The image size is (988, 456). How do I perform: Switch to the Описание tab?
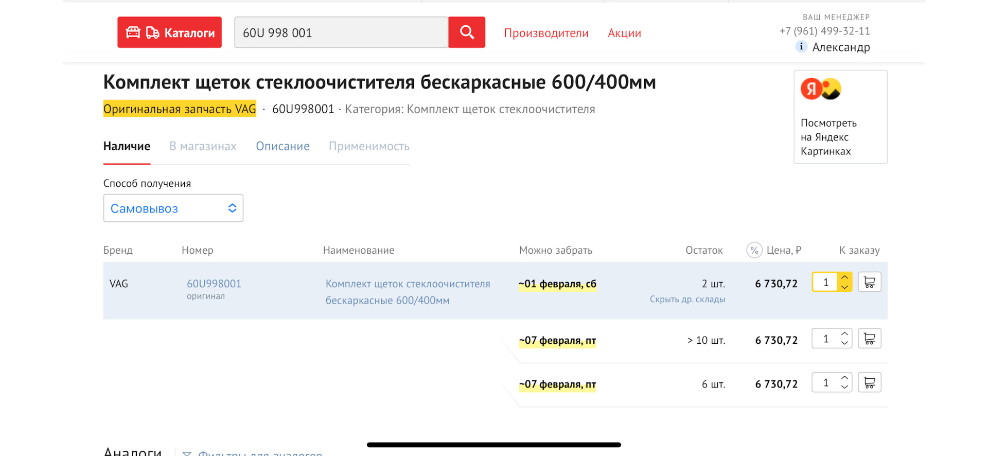tap(283, 146)
